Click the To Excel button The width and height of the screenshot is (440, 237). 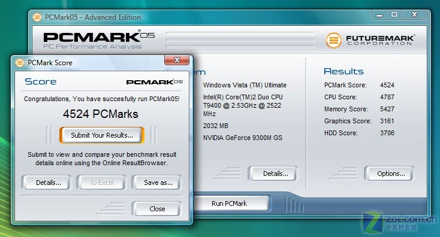click(x=101, y=183)
